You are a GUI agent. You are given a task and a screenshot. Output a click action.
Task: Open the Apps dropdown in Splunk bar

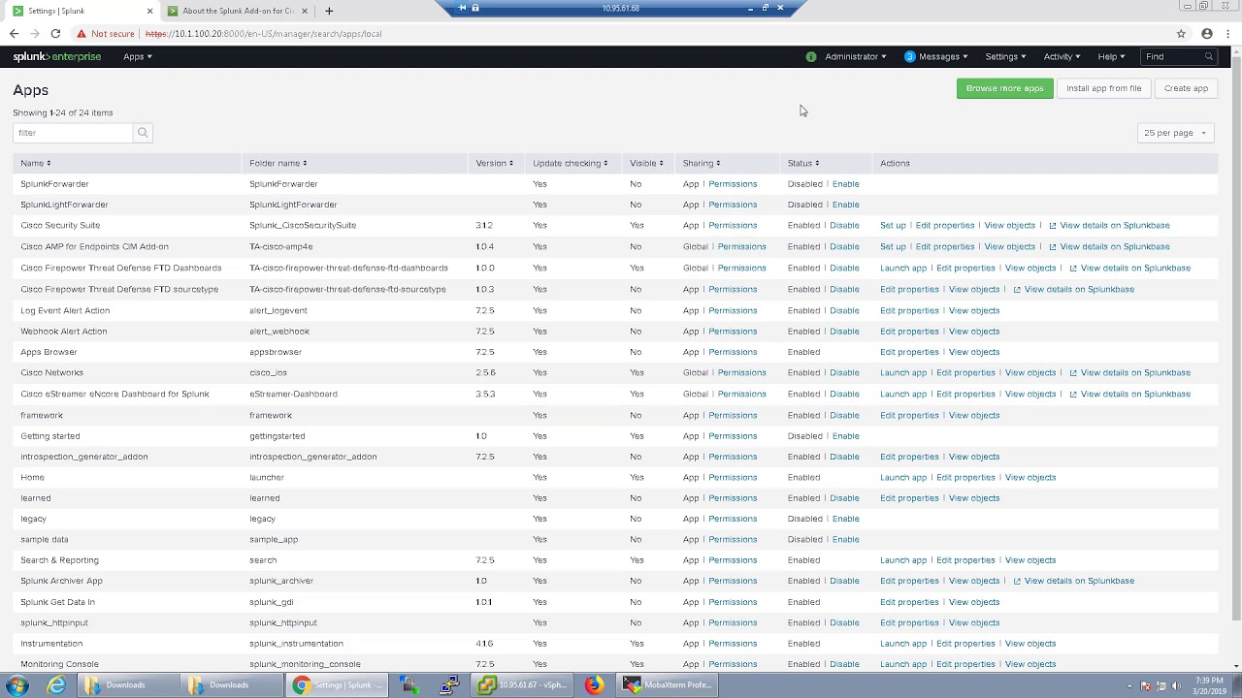click(137, 56)
